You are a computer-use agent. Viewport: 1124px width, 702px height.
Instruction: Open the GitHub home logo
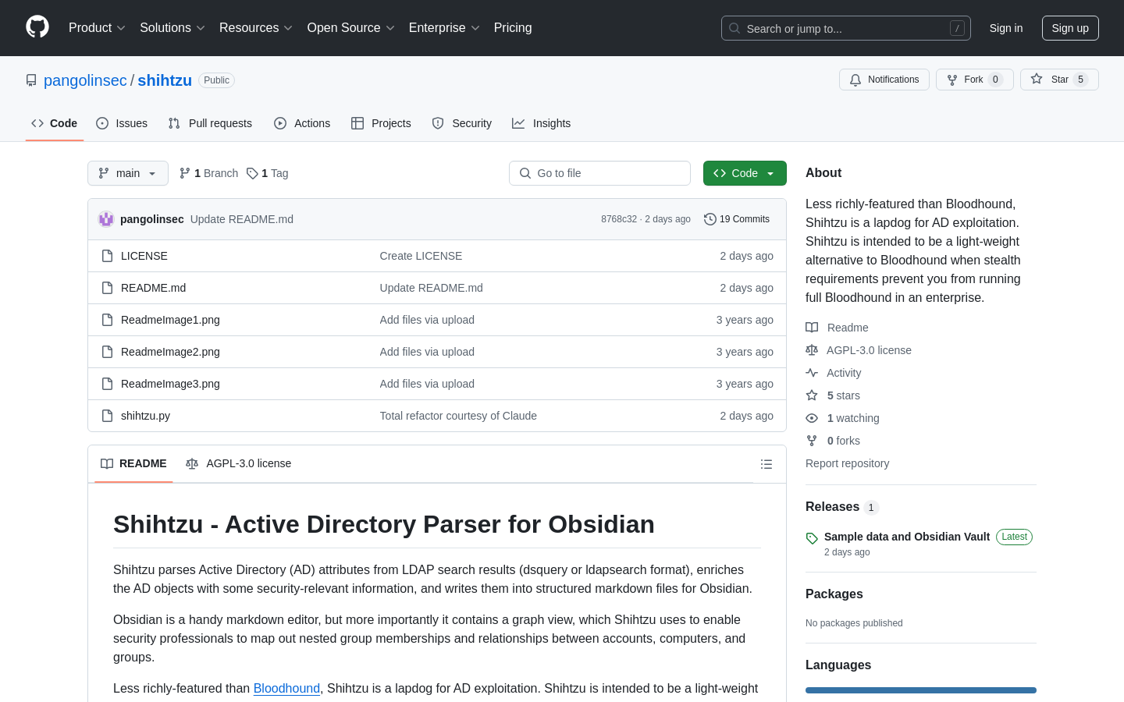tap(37, 27)
